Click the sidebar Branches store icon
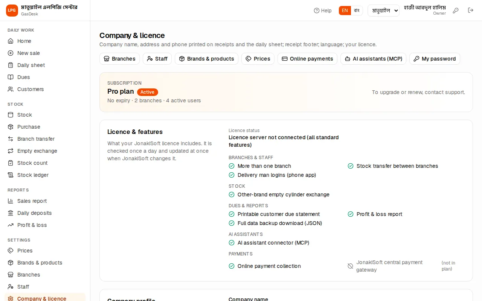This screenshot has height=301, width=482. tap(11, 275)
